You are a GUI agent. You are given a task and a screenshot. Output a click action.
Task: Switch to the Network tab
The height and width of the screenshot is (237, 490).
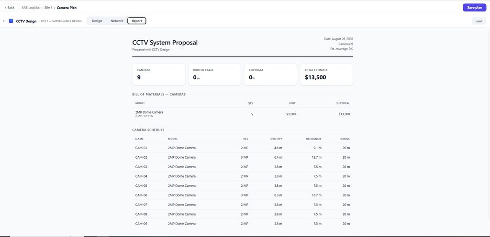tap(117, 21)
